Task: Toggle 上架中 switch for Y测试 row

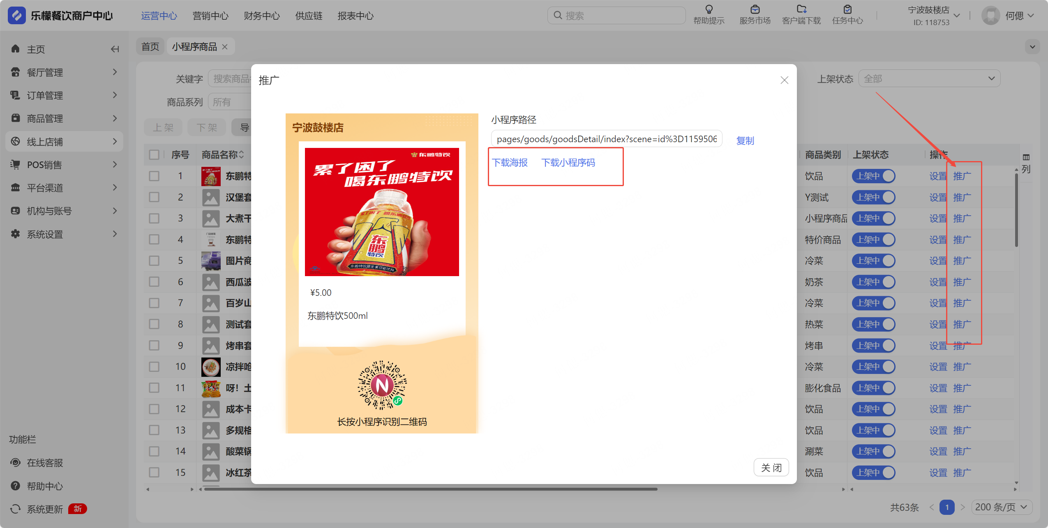Action: [873, 197]
